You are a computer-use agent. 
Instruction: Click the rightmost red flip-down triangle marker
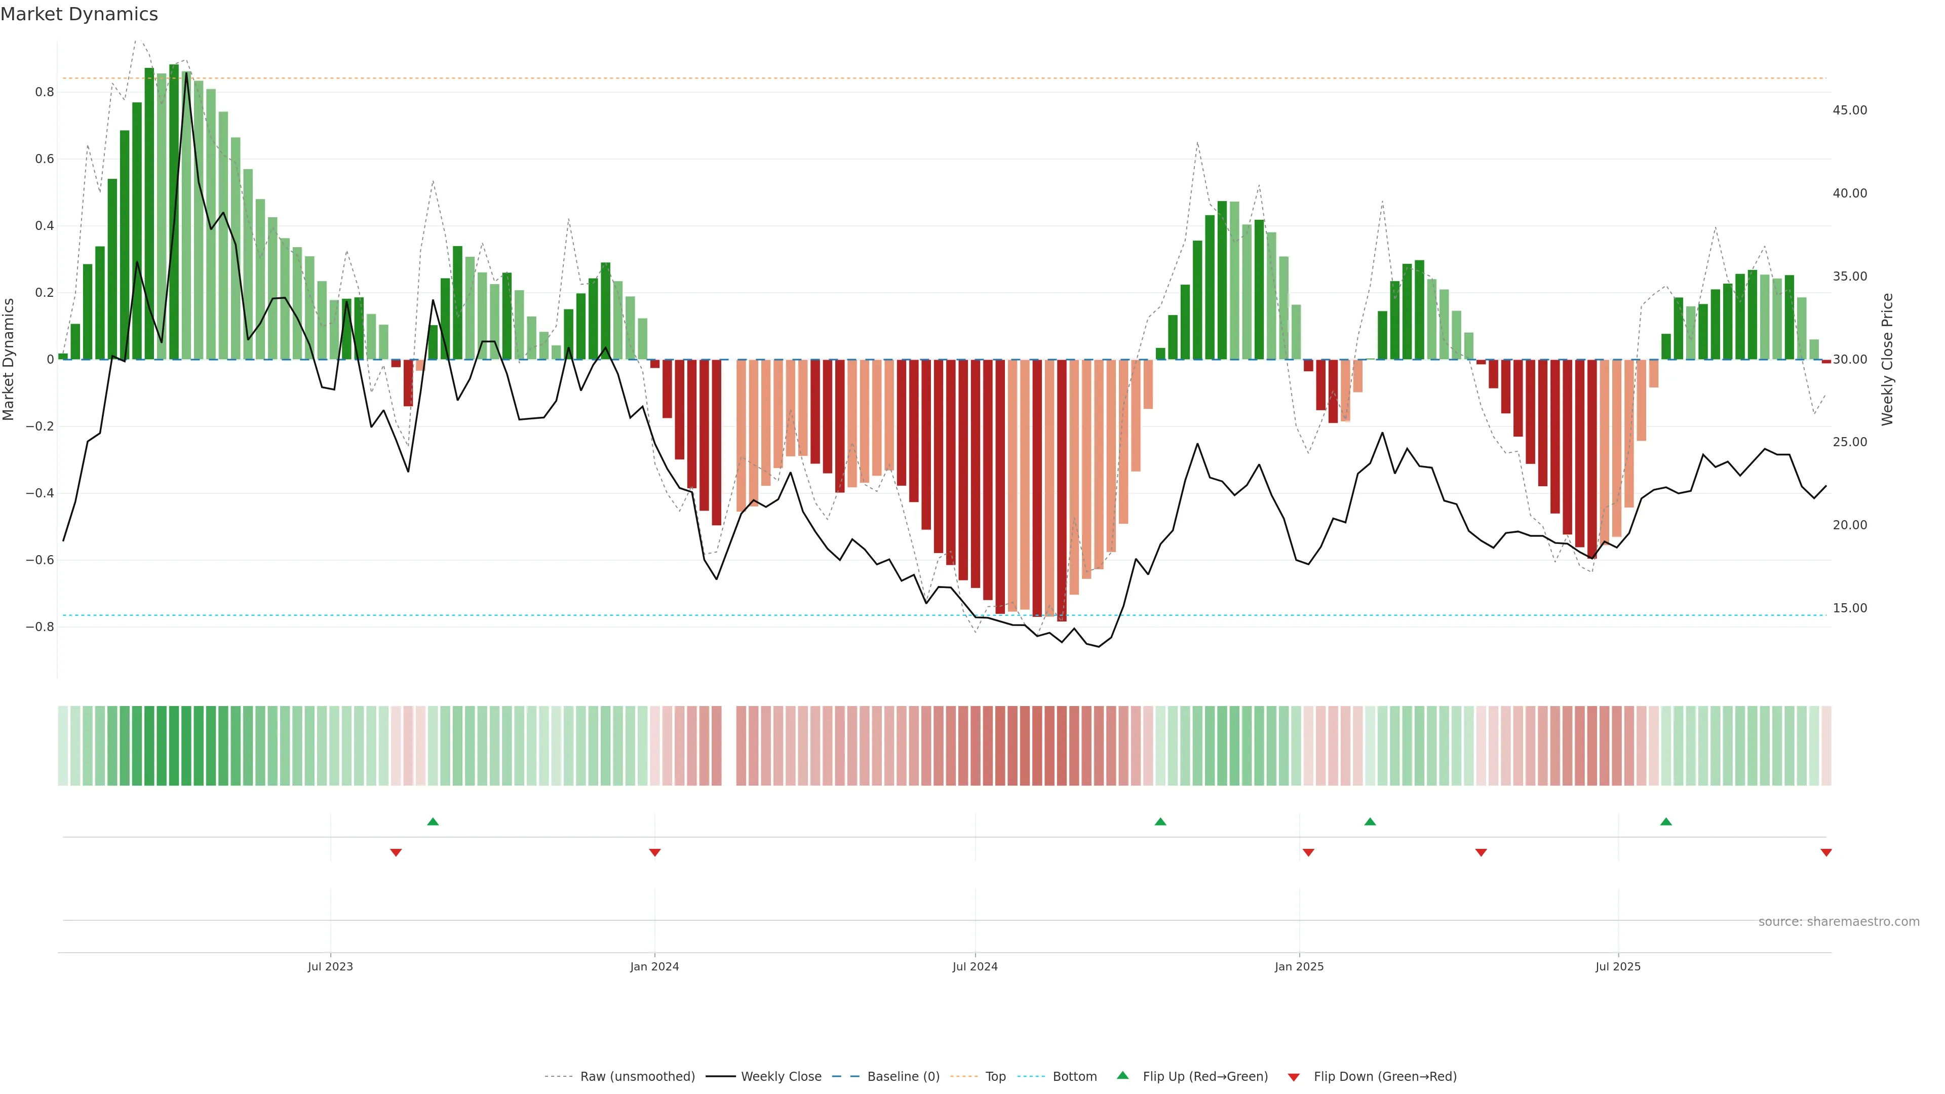[x=1825, y=852]
